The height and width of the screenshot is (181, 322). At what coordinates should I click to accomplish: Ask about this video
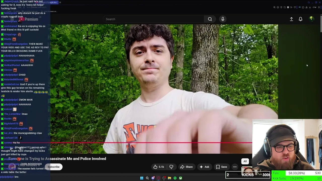coord(204,167)
